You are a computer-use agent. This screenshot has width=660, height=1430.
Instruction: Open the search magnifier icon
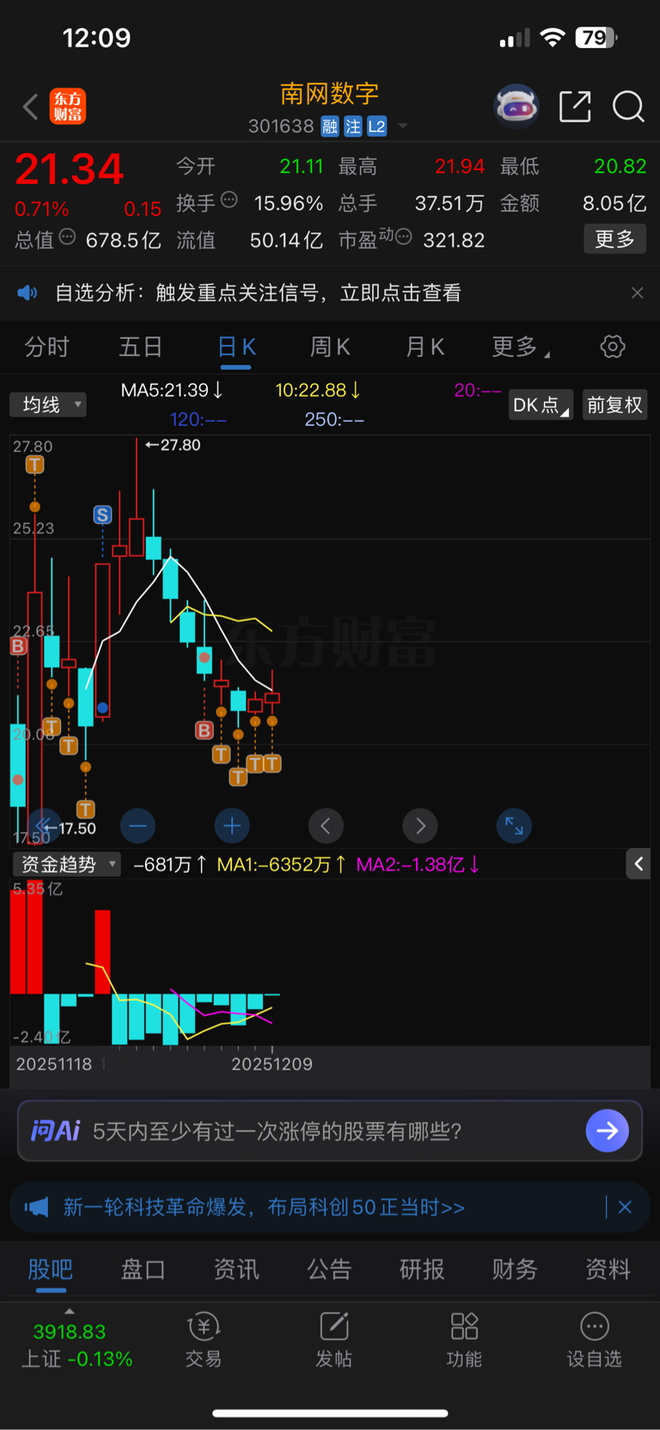click(628, 107)
